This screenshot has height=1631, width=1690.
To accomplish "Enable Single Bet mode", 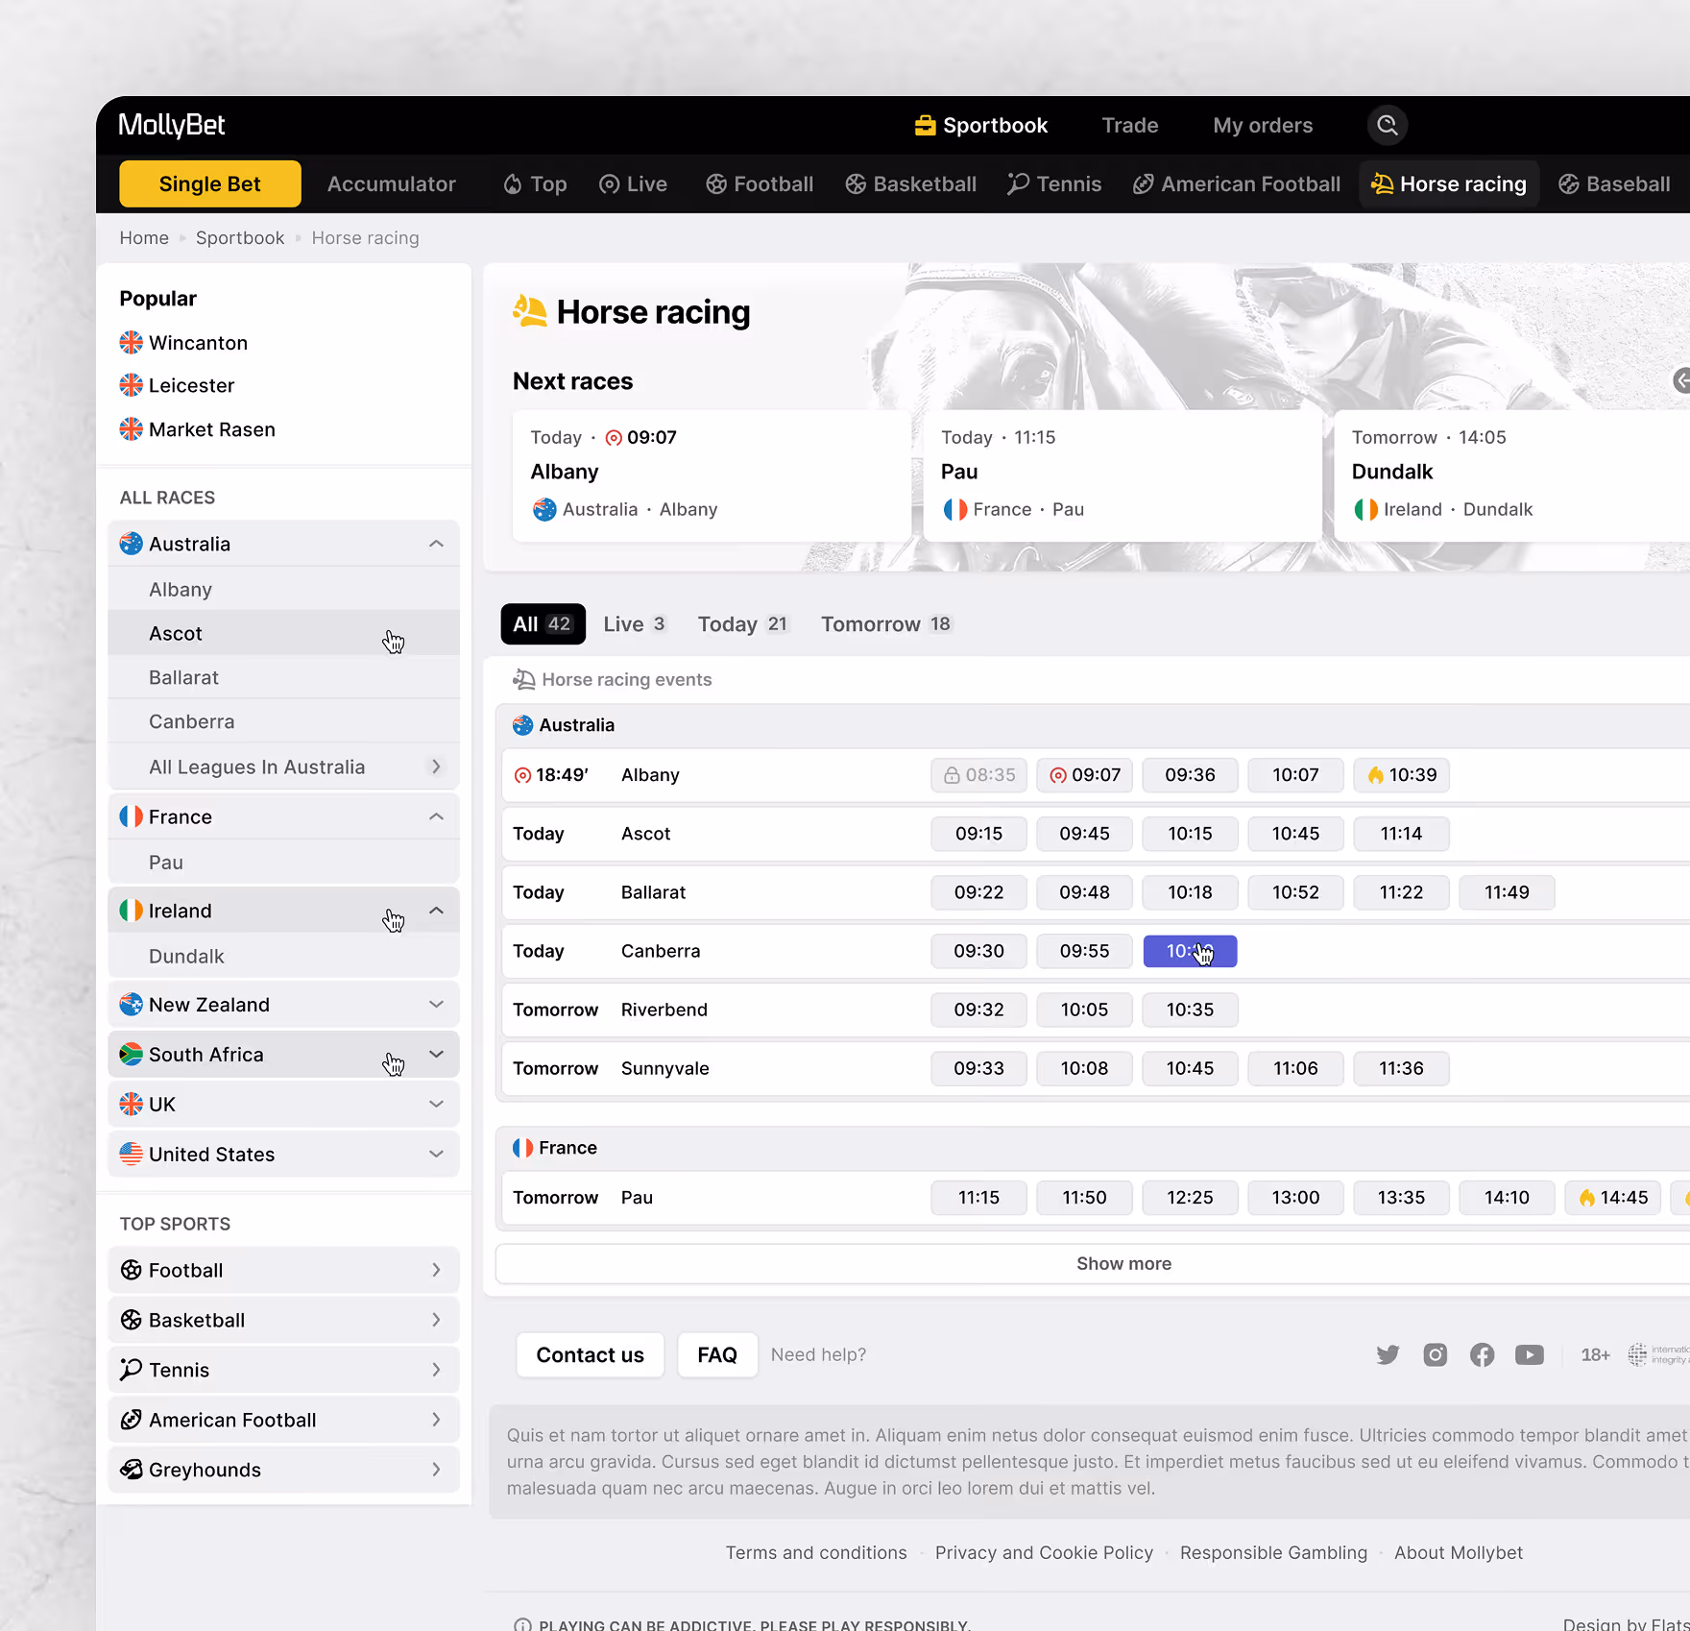I will [x=209, y=183].
